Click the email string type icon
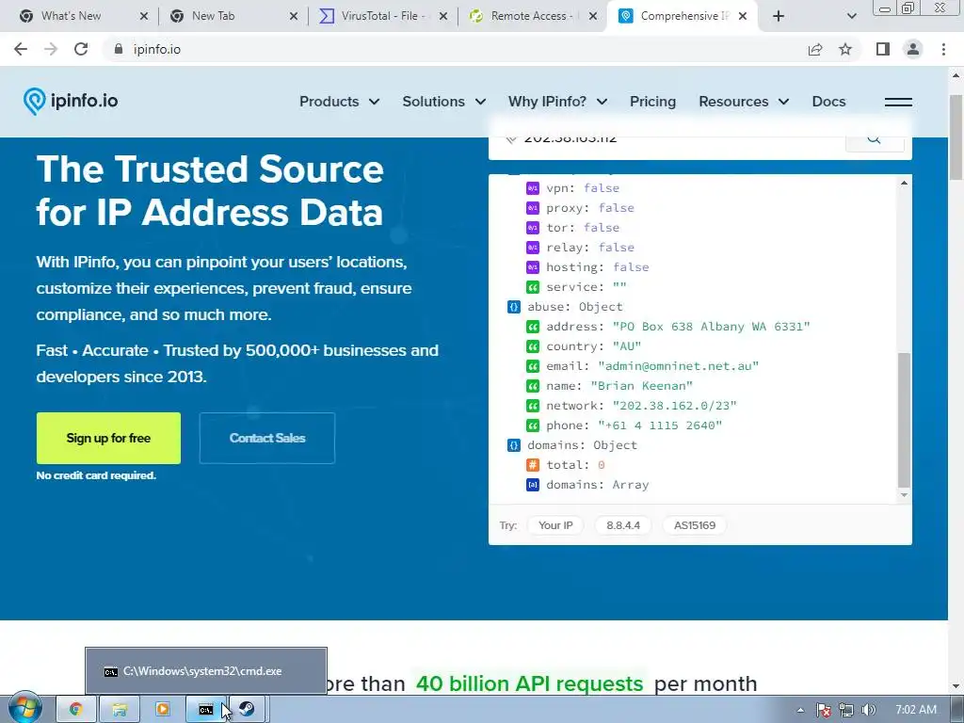The image size is (964, 723). point(533,366)
